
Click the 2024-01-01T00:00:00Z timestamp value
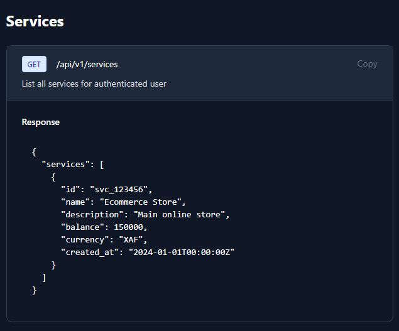182,252
